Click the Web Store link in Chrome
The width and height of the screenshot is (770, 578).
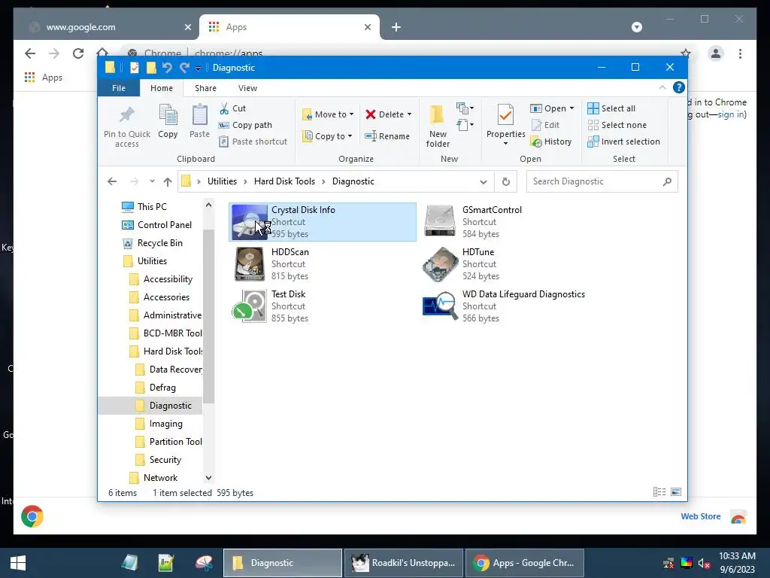[700, 516]
